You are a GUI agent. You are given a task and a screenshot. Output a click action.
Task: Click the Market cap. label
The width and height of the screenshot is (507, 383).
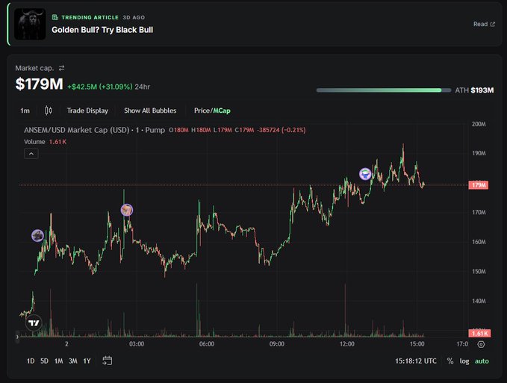(34, 68)
